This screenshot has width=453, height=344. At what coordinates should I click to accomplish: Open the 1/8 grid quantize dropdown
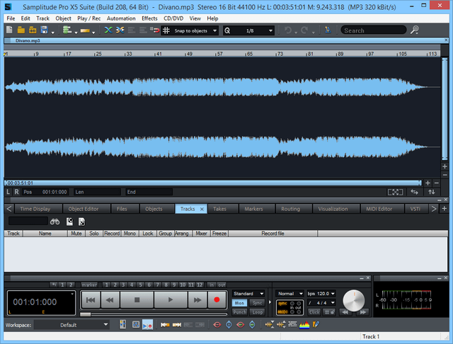270,30
